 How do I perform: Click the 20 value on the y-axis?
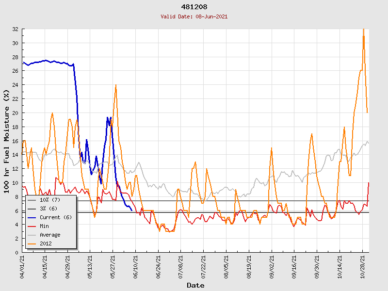15,113
